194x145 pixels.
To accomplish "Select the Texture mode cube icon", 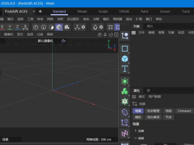I will click(x=67, y=27).
